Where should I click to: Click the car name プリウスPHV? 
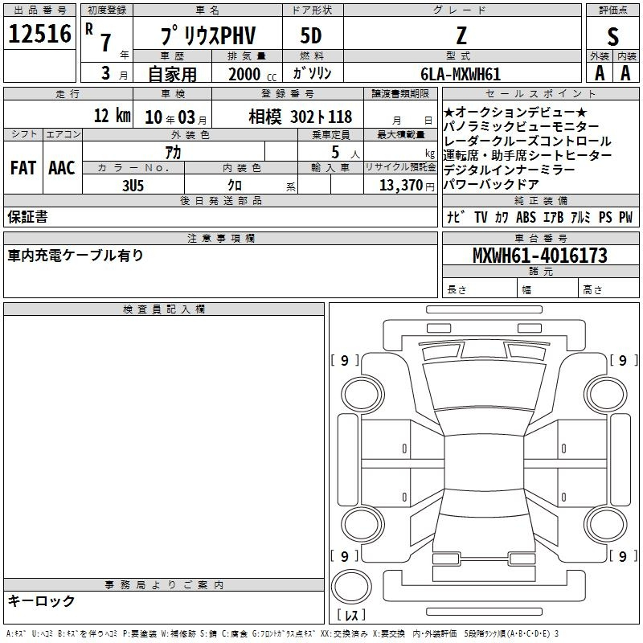pyautogui.click(x=207, y=36)
